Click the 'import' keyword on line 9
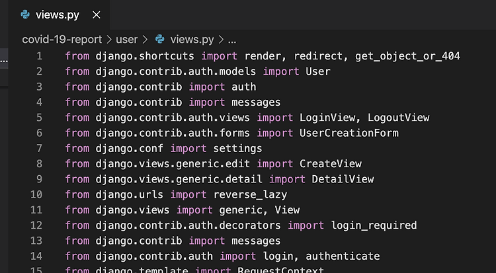 [x=287, y=179]
